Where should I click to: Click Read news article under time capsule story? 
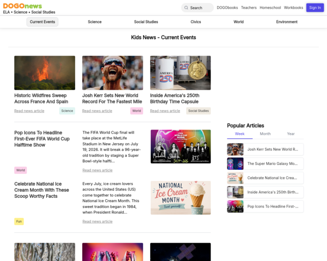click(x=165, y=111)
